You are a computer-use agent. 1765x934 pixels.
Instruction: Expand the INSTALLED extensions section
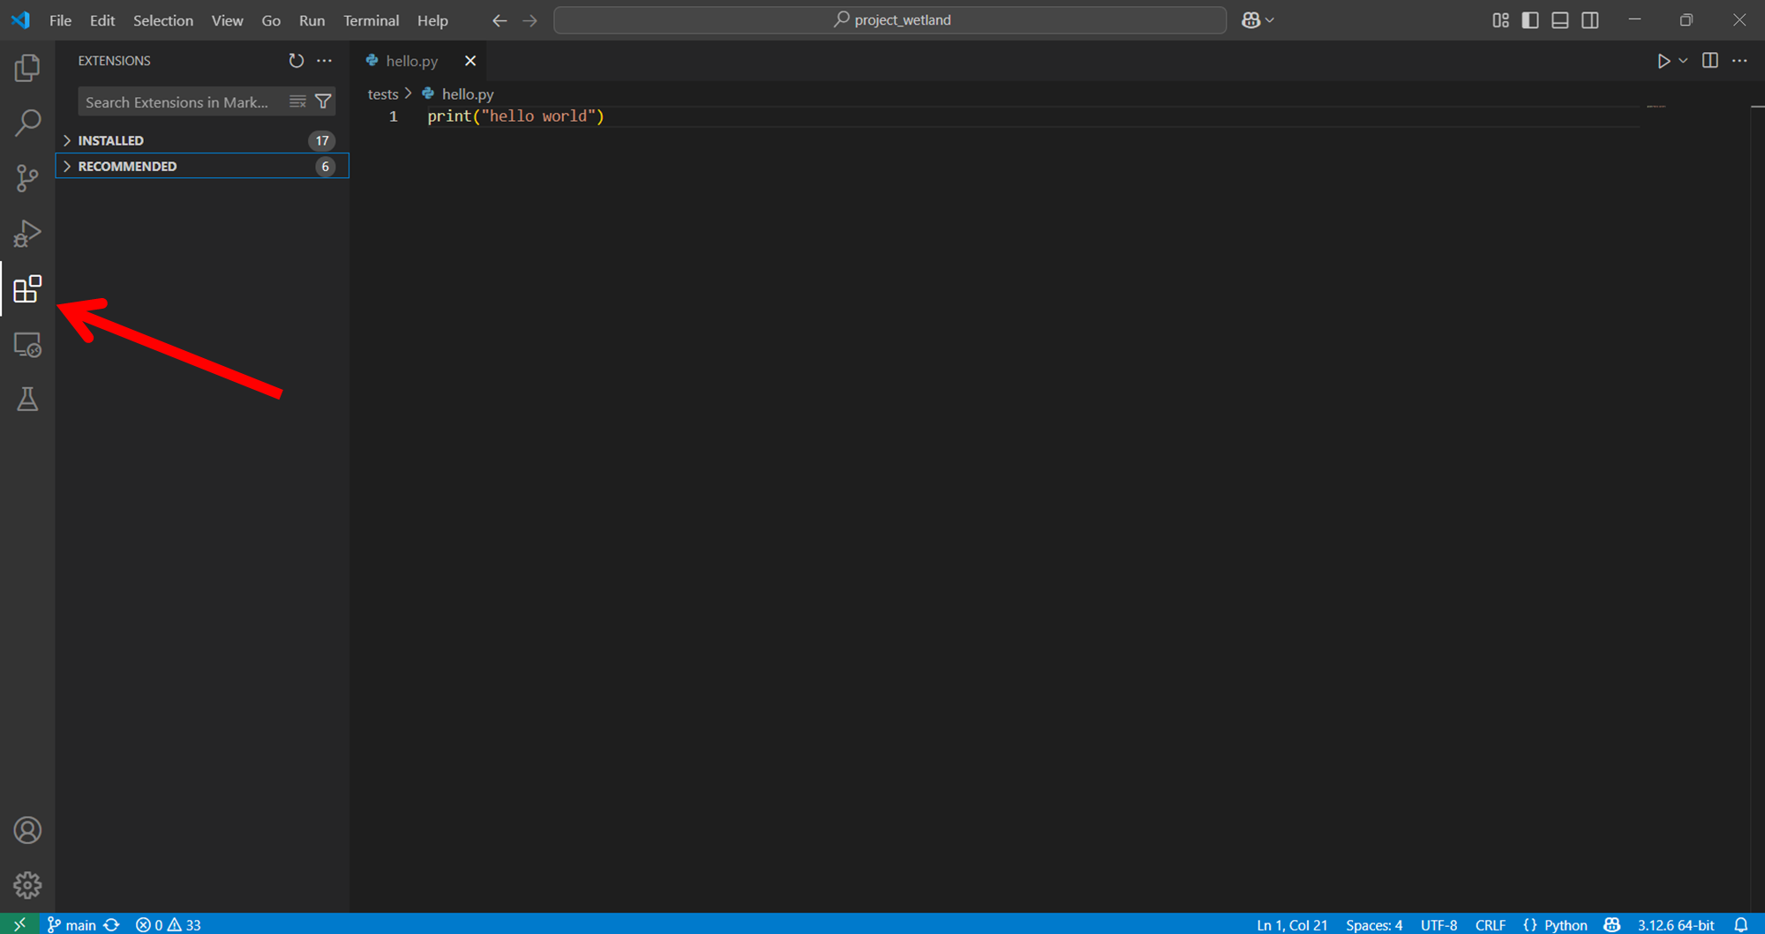(110, 140)
